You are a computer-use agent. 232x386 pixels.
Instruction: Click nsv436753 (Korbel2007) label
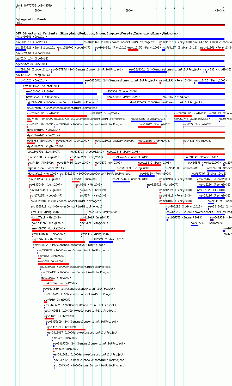click(x=87, y=152)
